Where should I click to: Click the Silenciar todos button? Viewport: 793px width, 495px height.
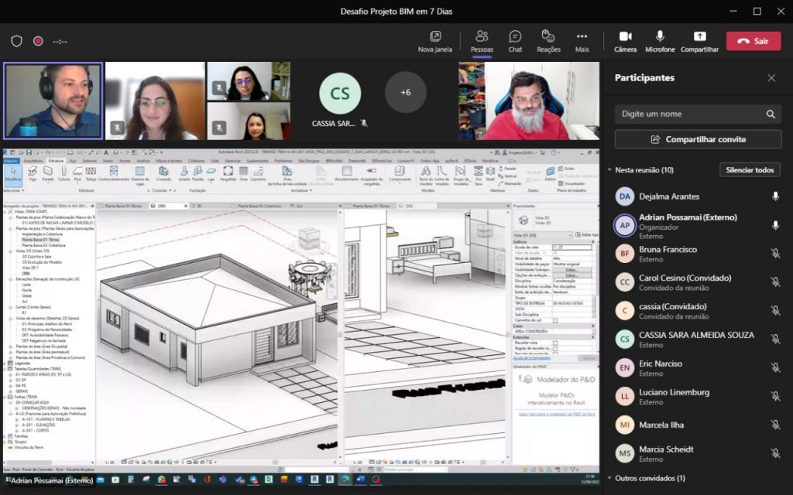[x=750, y=170]
